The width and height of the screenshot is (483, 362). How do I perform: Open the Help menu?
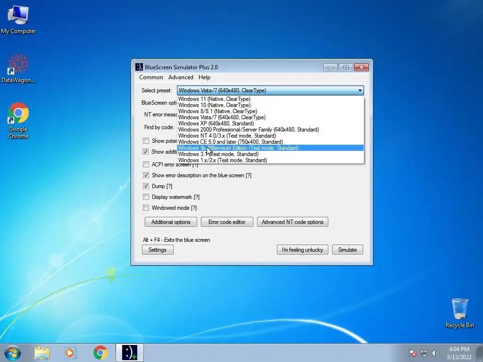tap(204, 77)
